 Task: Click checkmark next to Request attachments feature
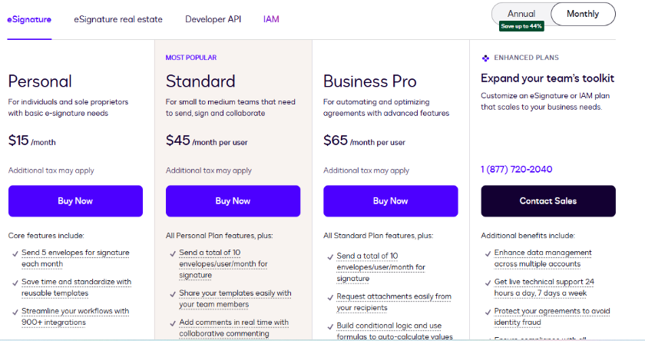point(331,297)
